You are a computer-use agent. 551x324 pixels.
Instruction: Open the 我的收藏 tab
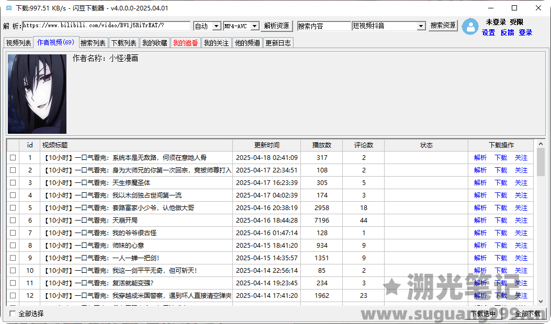coord(154,43)
